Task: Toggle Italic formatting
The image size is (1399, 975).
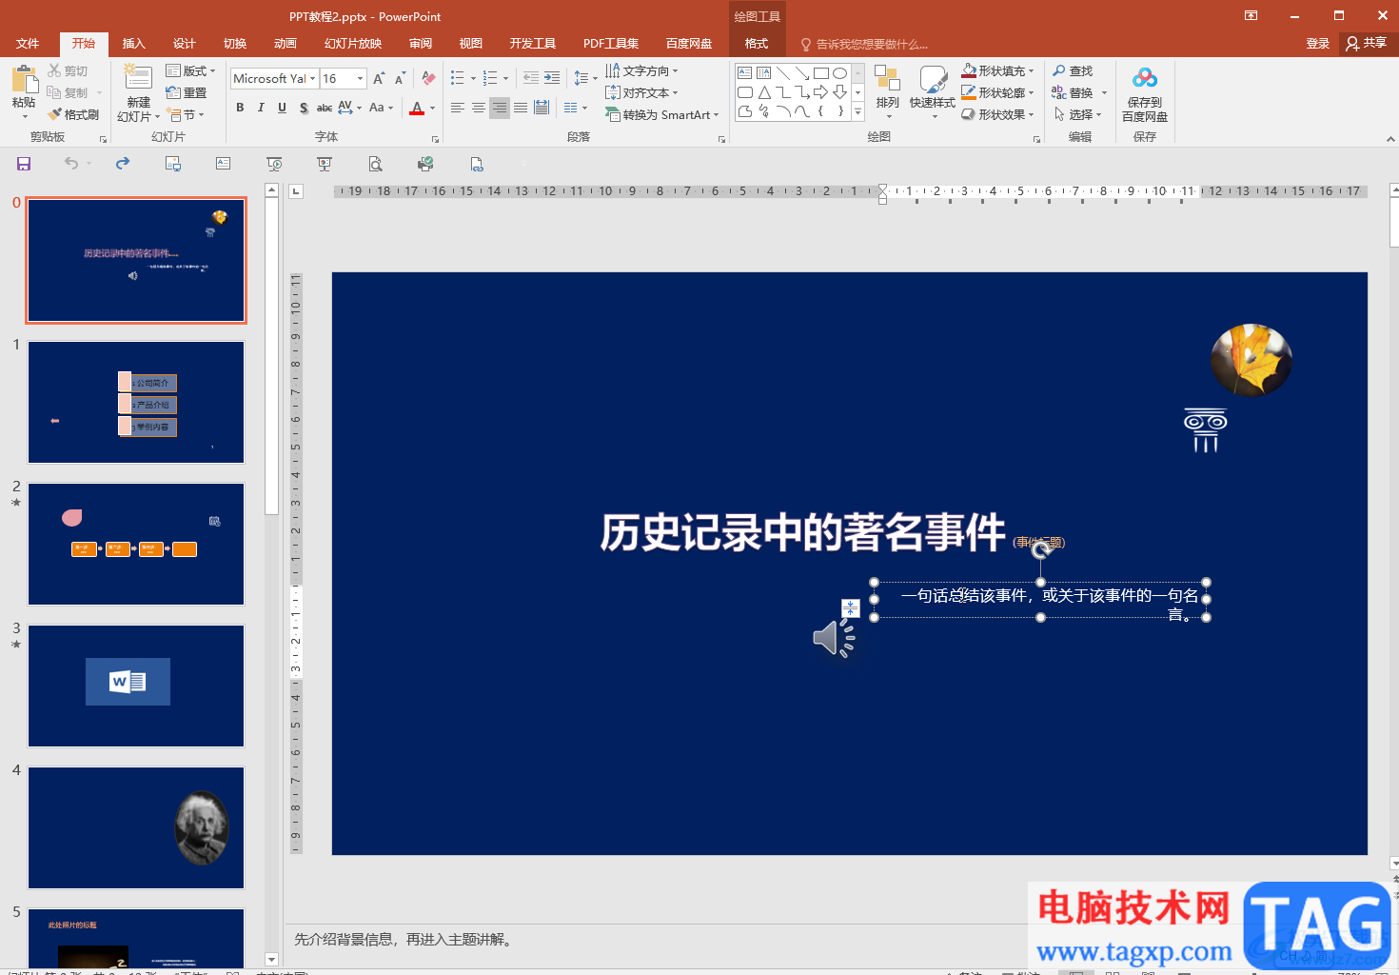Action: (261, 108)
